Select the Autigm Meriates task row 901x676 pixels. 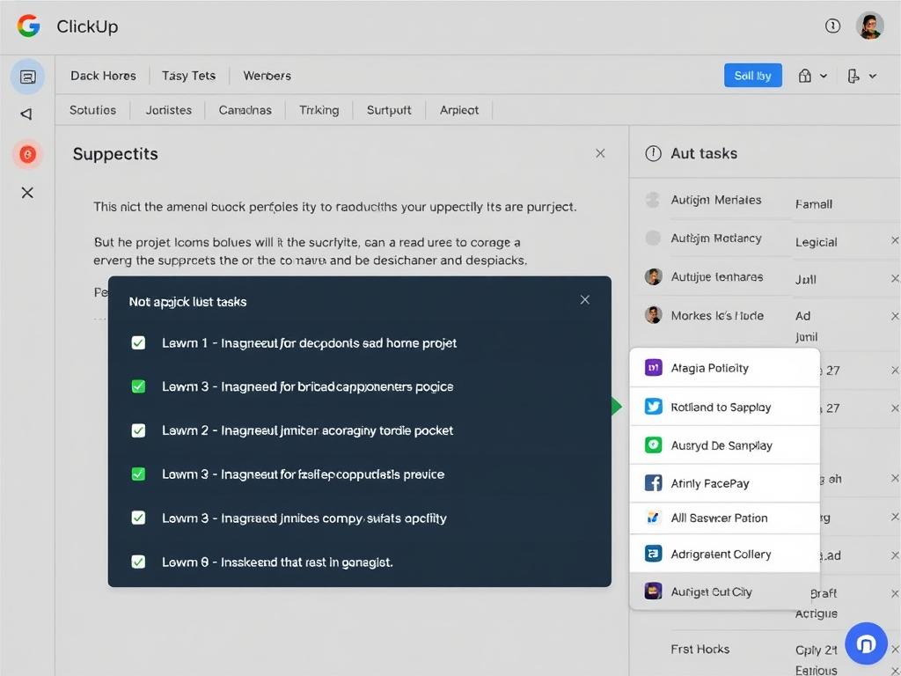(x=715, y=200)
